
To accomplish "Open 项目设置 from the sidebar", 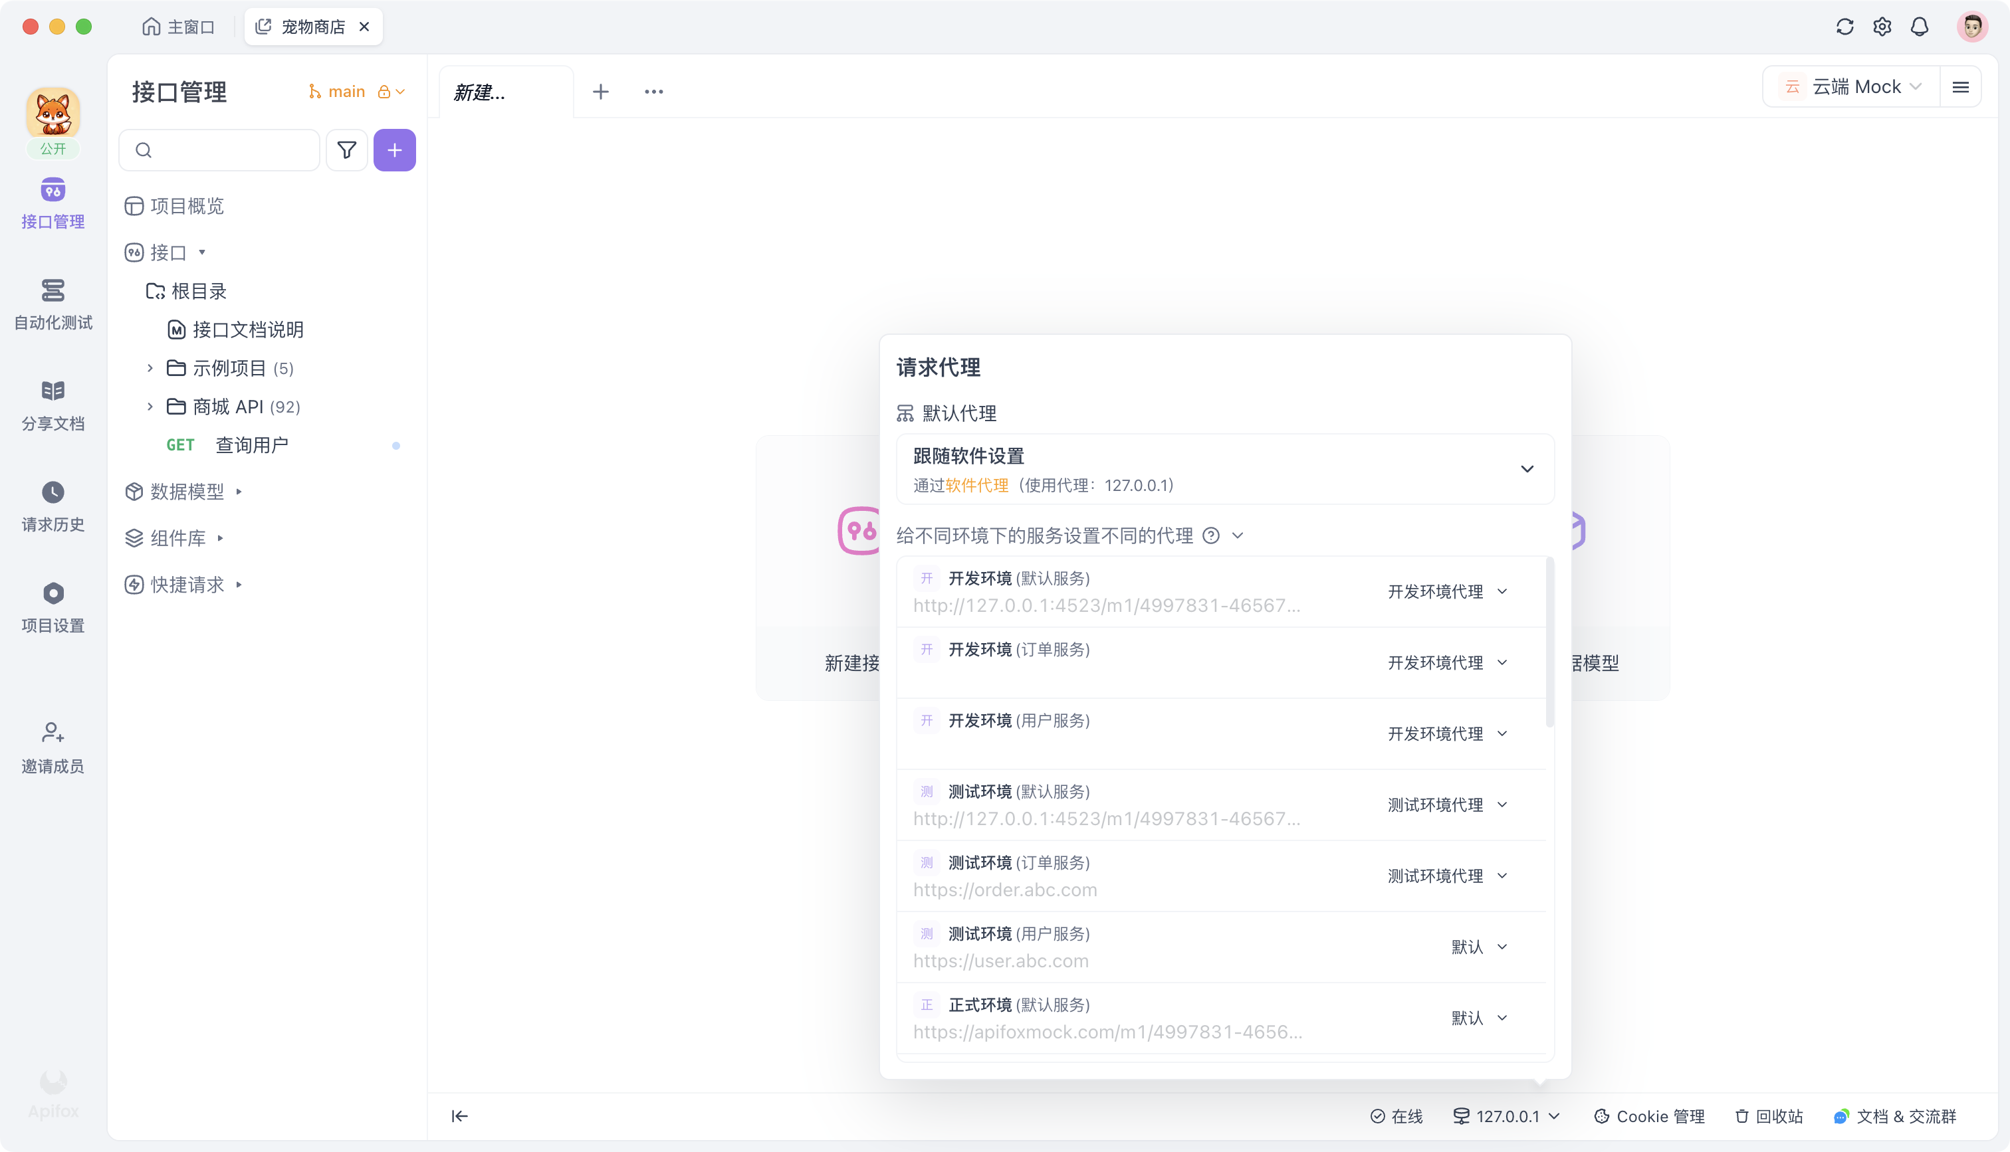I will pyautogui.click(x=53, y=605).
